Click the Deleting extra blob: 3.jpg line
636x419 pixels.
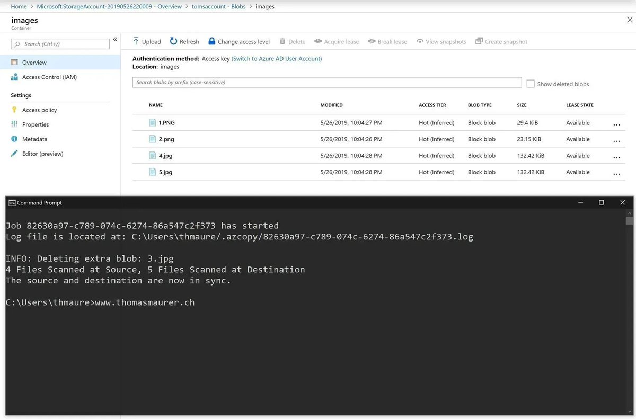90,258
